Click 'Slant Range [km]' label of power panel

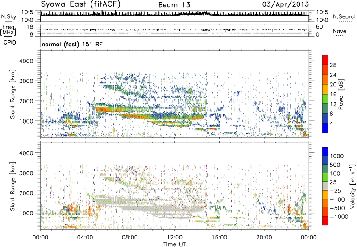[12, 94]
